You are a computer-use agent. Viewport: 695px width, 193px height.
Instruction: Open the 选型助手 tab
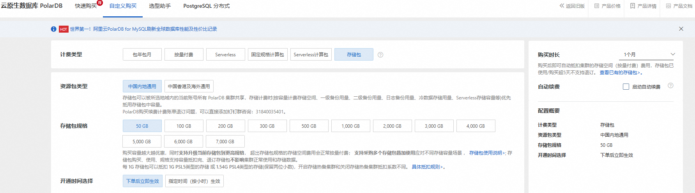tap(160, 6)
